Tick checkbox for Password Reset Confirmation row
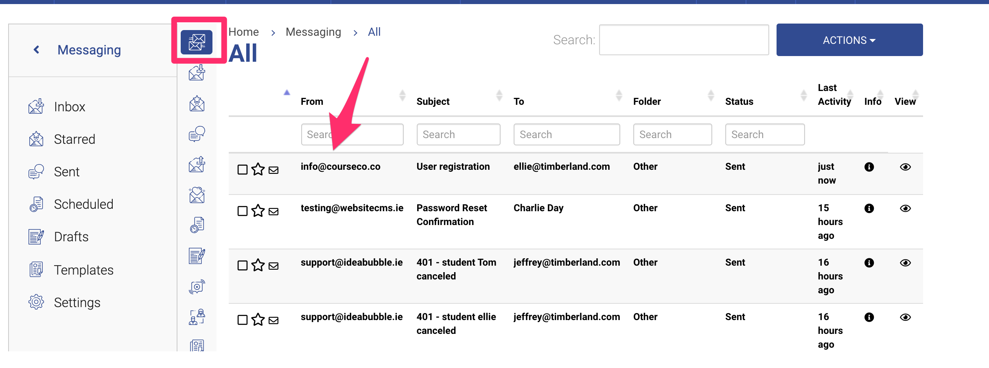 pos(243,211)
